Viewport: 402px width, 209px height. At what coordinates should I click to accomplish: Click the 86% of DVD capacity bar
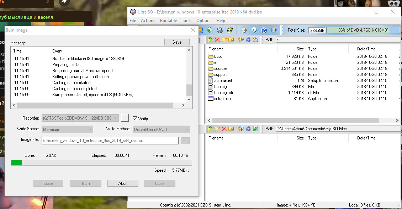coord(363,30)
